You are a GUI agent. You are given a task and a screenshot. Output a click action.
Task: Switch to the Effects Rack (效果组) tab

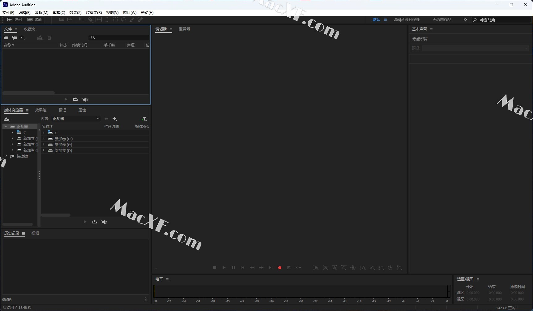41,110
